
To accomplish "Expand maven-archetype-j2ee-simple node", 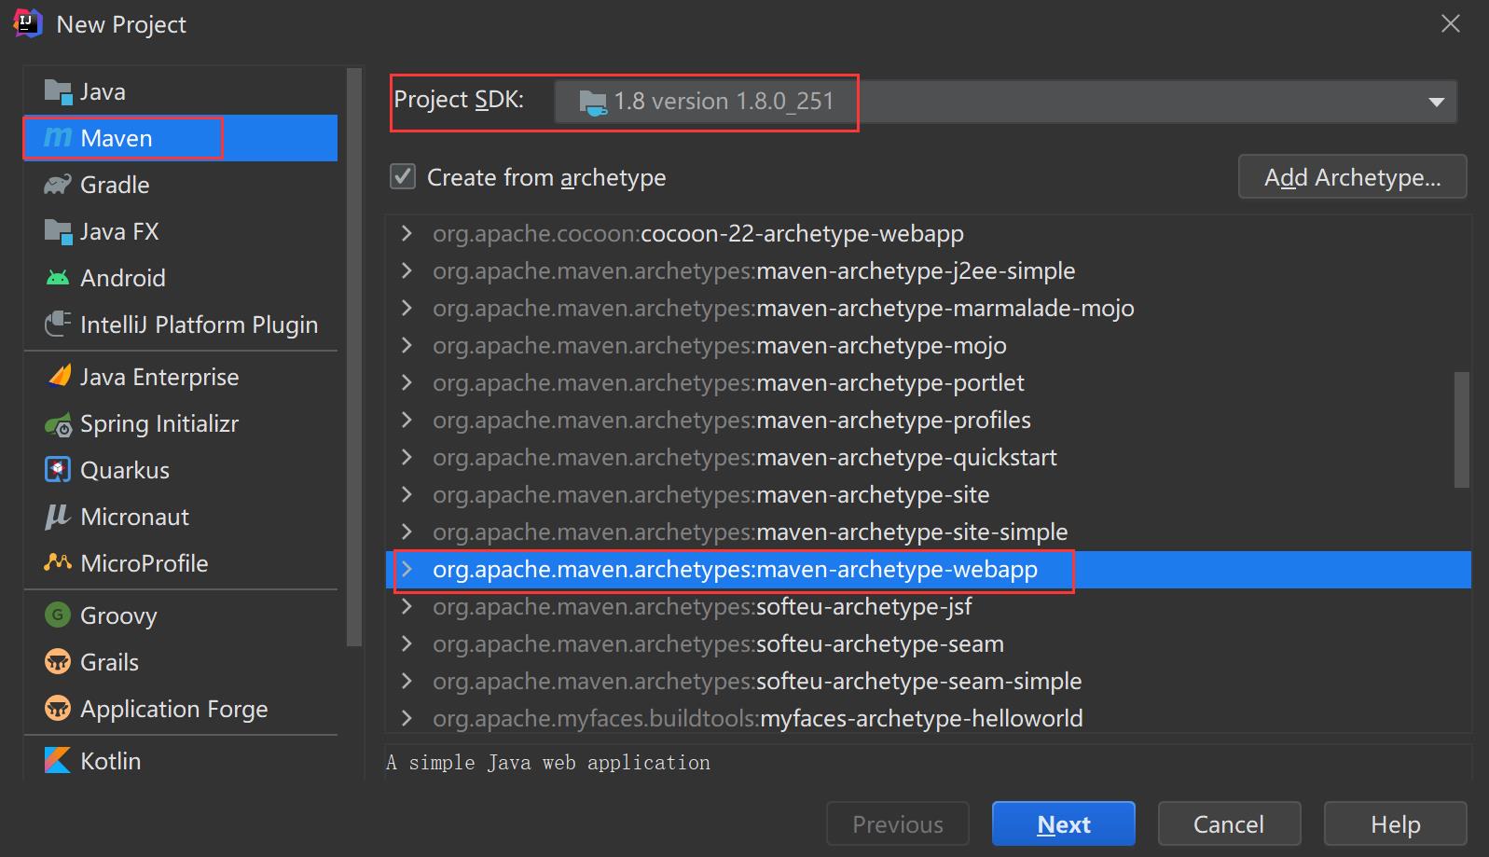I will [x=407, y=270].
